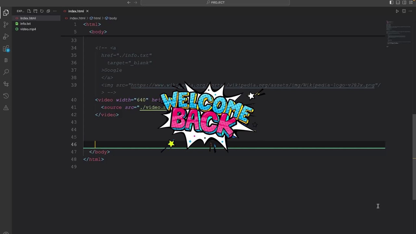
Task: Open the Timeline history clock icon
Action: click(6, 96)
